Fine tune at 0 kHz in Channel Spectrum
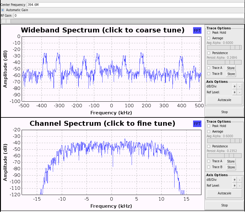This screenshot has height=212, width=245. click(x=112, y=163)
